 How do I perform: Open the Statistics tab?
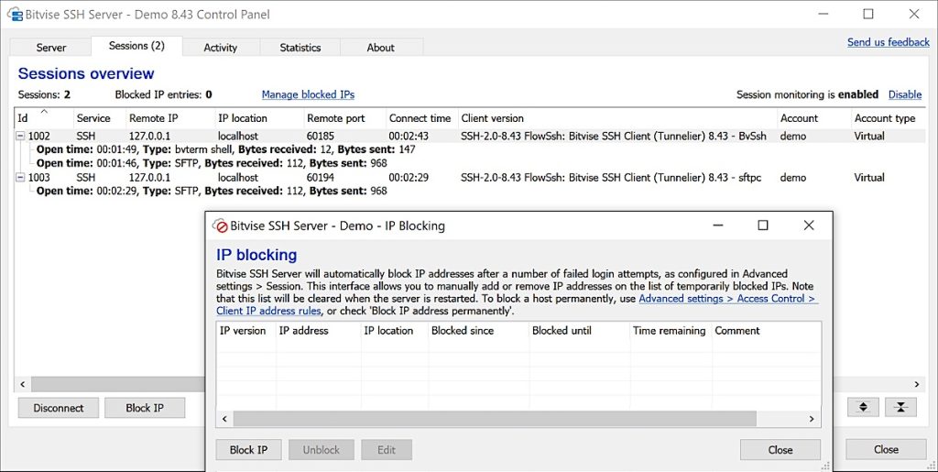click(x=300, y=48)
